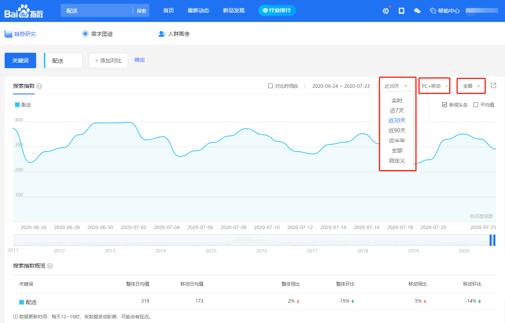The width and height of the screenshot is (505, 323).
Task: Click the API icon with red notification dot
Action: [386, 10]
